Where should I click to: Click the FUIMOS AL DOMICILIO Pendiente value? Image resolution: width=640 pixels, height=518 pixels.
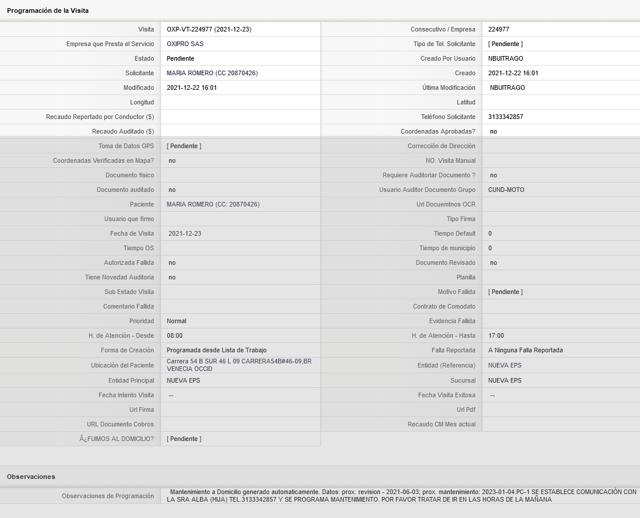pyautogui.click(x=184, y=439)
